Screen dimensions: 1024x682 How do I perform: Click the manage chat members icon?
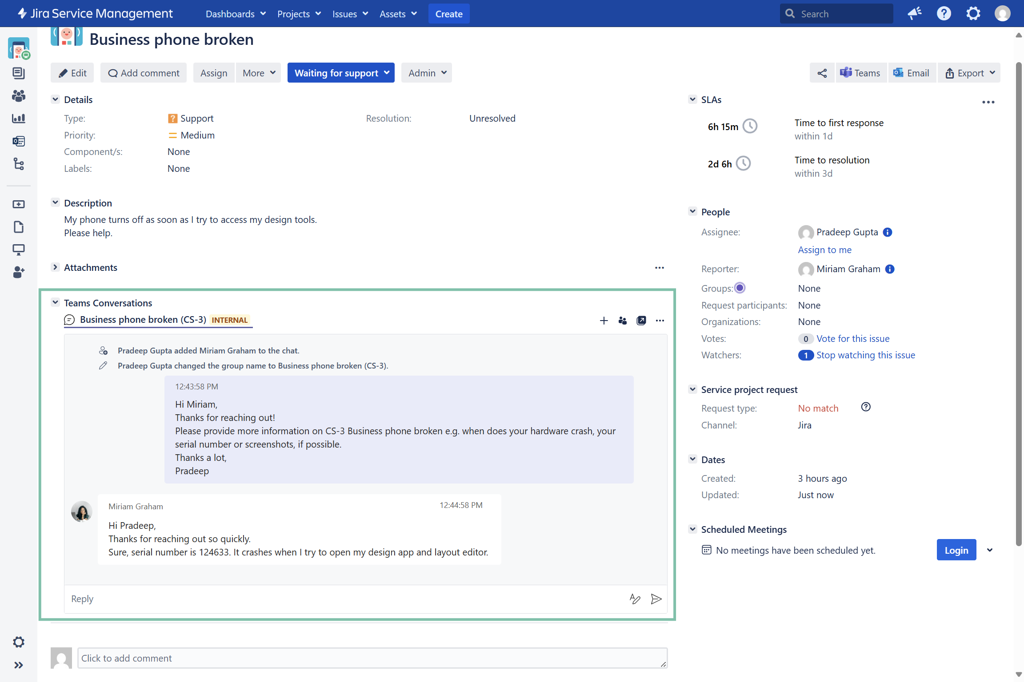pos(622,321)
